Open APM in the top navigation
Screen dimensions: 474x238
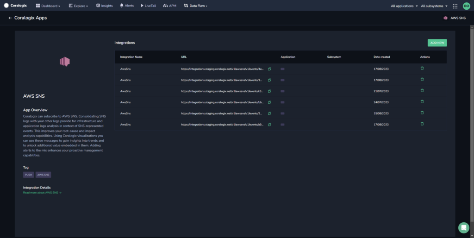pyautogui.click(x=169, y=6)
